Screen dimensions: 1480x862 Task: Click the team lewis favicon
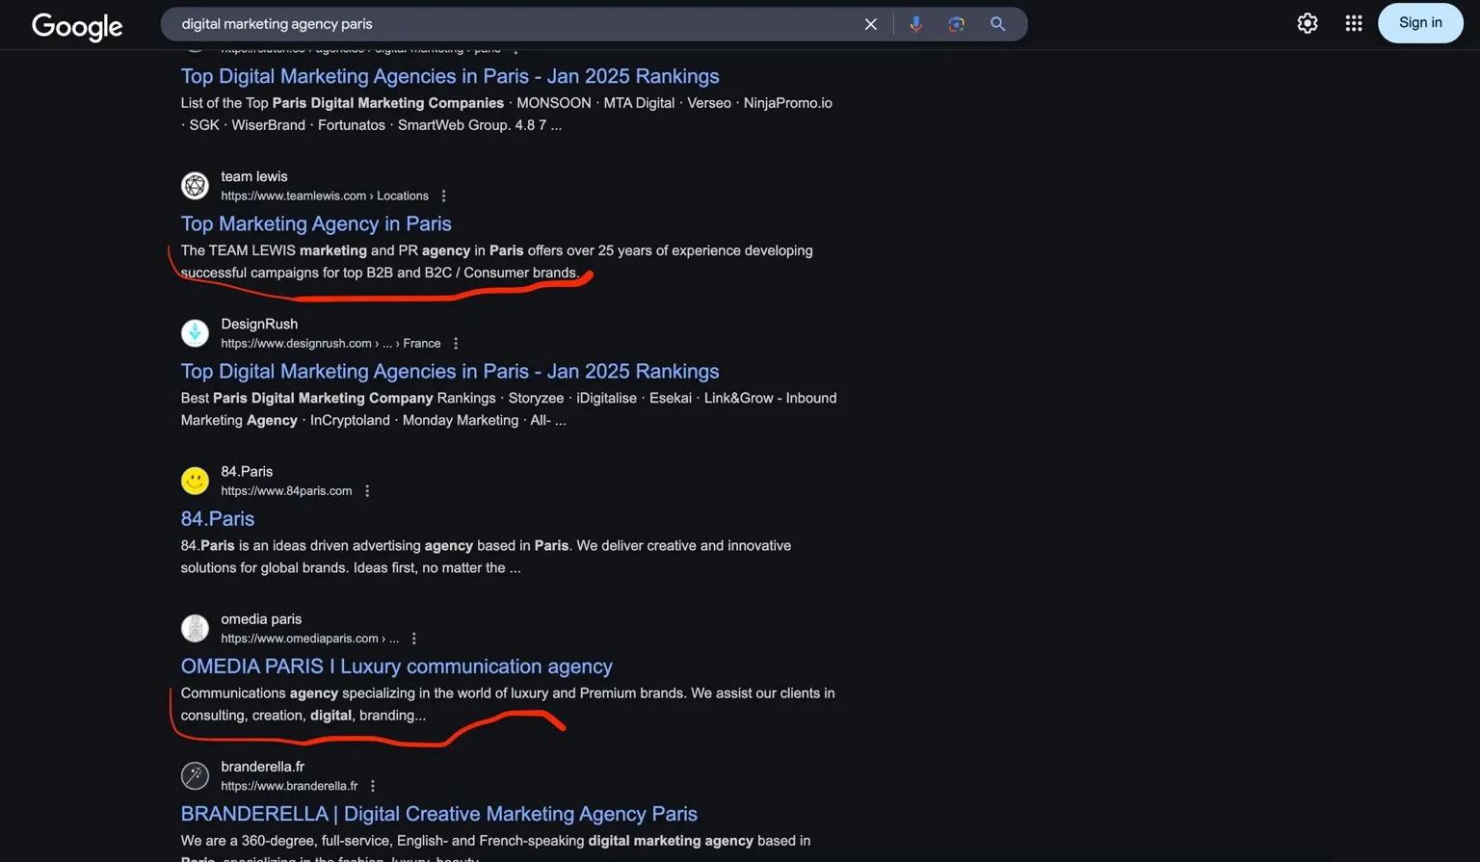click(x=195, y=185)
